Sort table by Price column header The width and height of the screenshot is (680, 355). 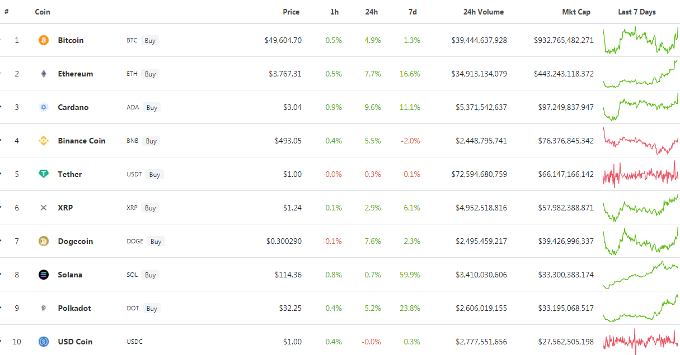(x=291, y=12)
